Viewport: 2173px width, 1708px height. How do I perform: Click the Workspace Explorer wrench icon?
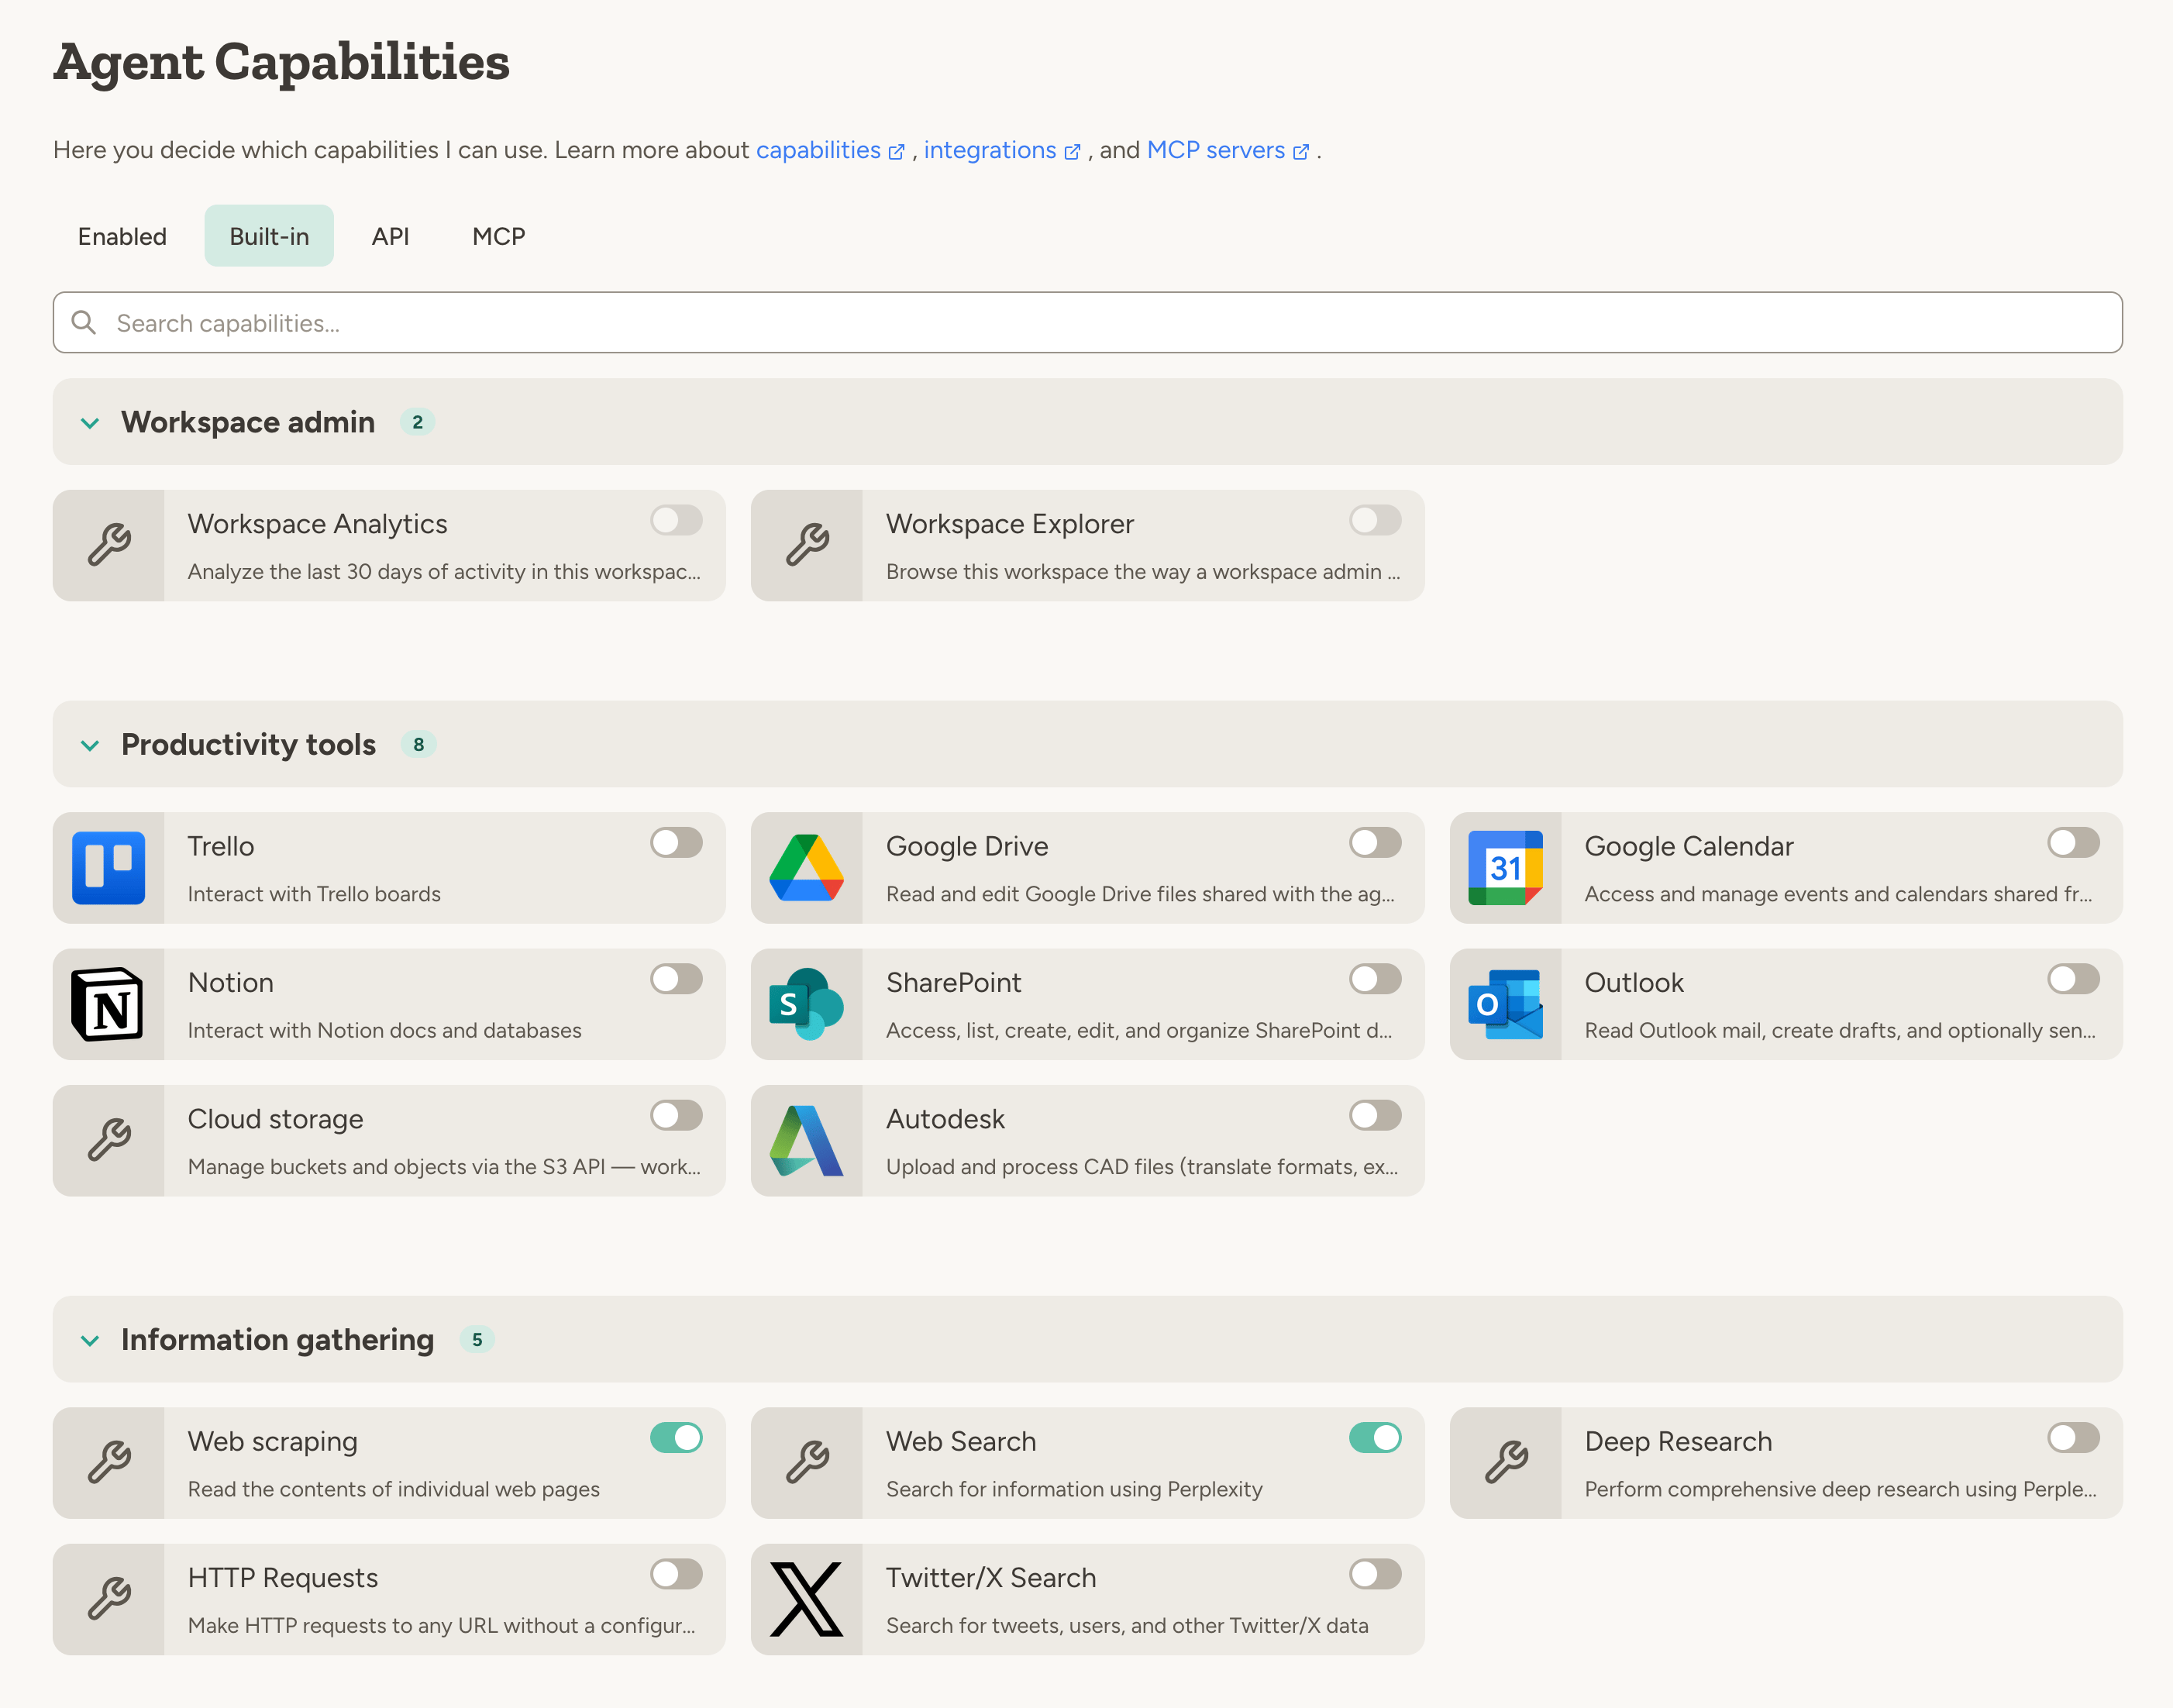point(807,545)
